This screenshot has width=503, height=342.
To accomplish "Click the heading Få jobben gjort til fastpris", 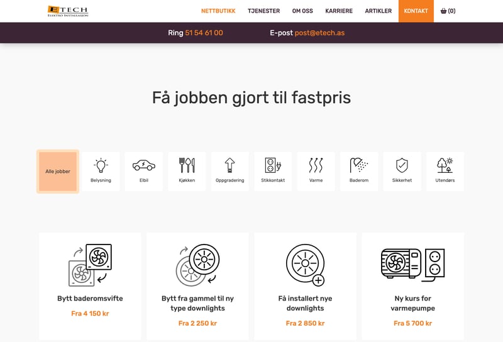I will click(251, 97).
